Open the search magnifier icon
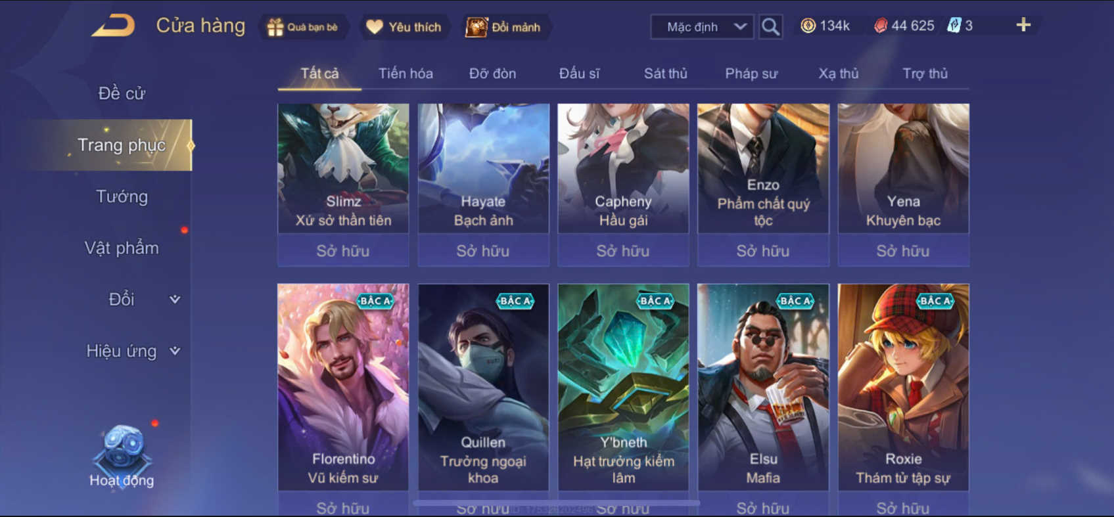The image size is (1114, 517). point(770,27)
